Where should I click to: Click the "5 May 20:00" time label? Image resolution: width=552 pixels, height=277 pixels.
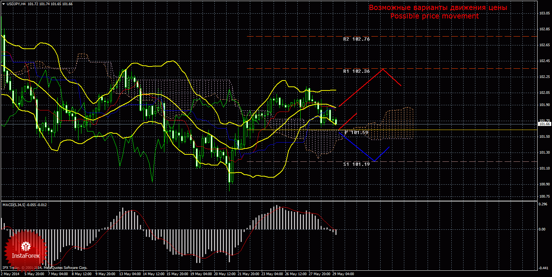pos(34,274)
